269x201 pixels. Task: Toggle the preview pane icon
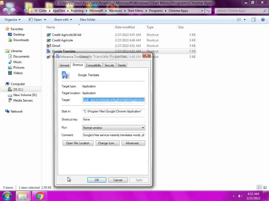click(x=254, y=19)
